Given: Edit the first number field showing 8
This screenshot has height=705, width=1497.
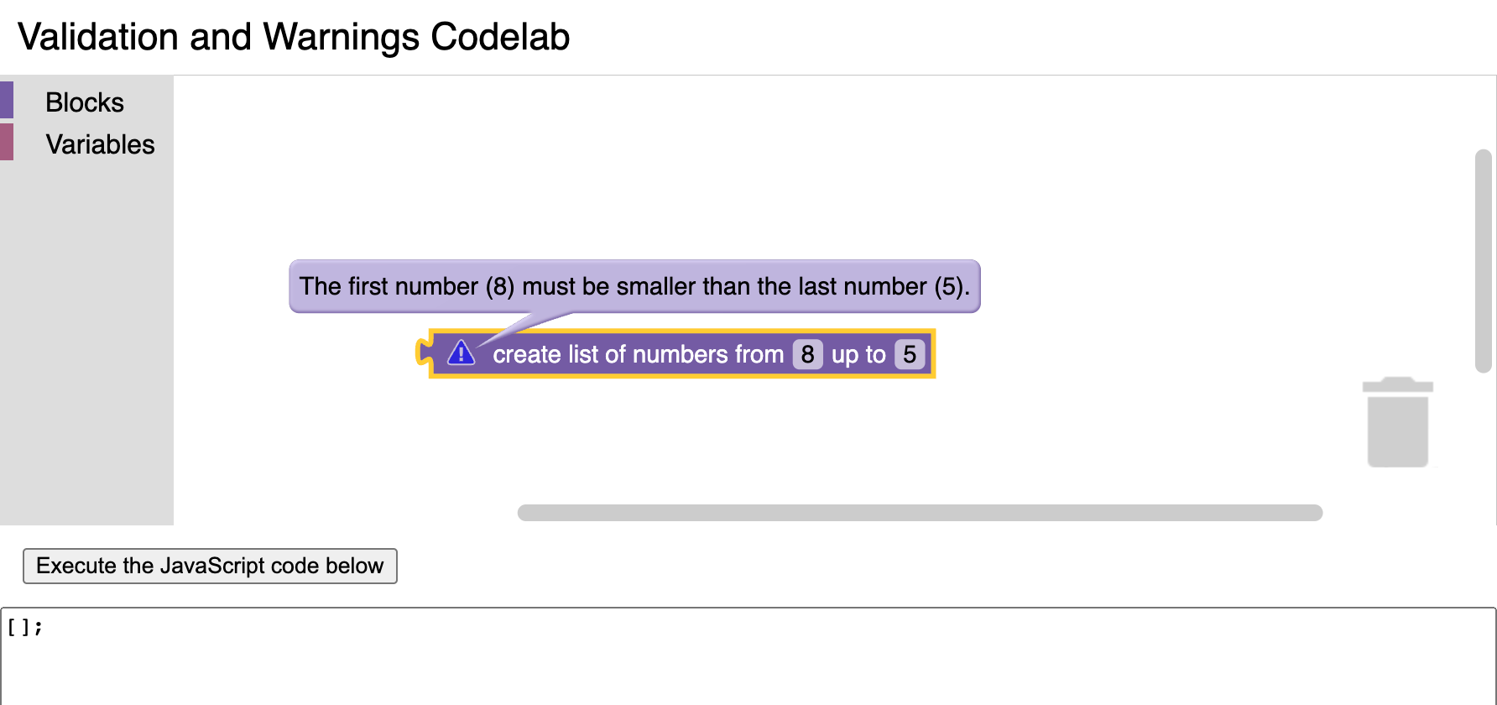Looking at the screenshot, I should coord(807,354).
